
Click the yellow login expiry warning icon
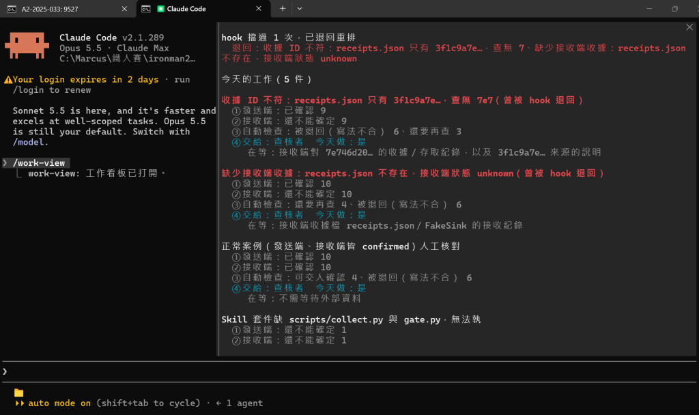[x=8, y=80]
